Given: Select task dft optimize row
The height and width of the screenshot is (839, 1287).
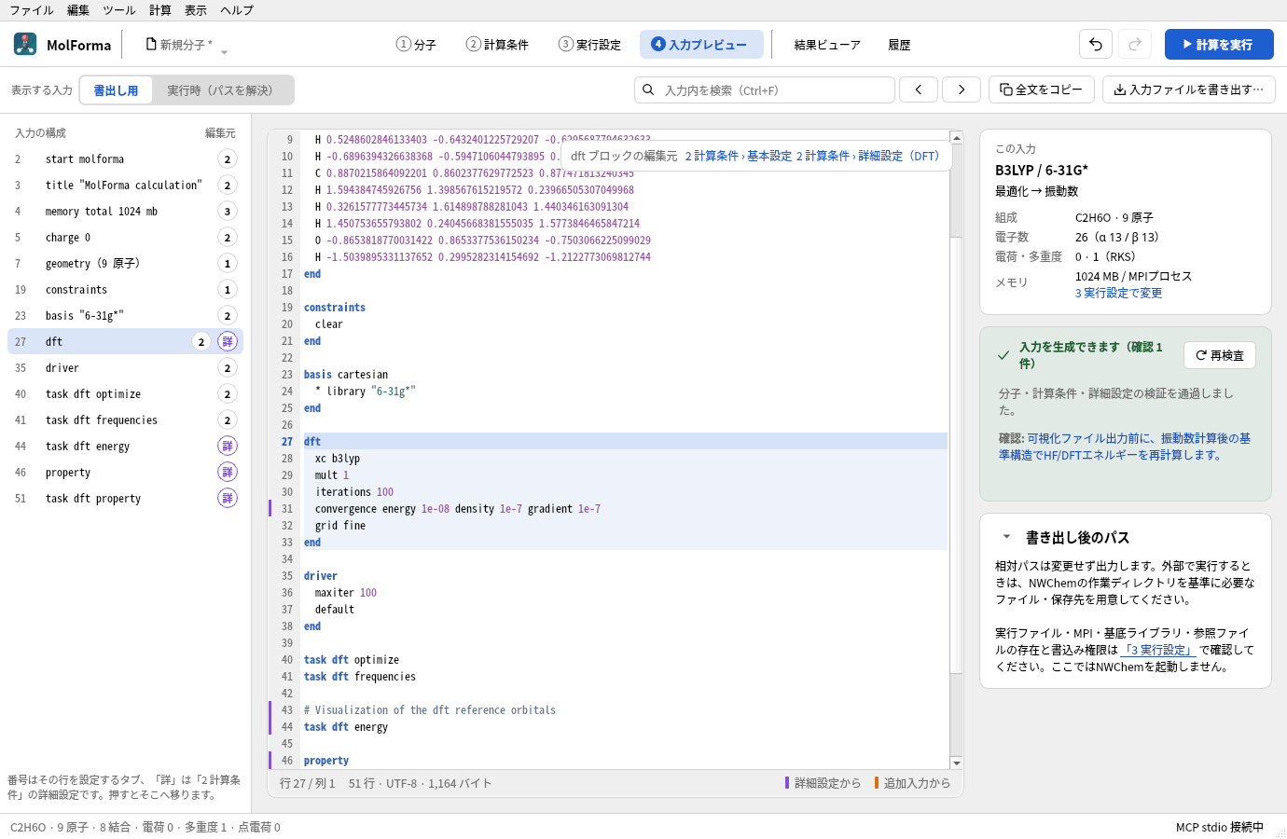Looking at the screenshot, I should 125,393.
